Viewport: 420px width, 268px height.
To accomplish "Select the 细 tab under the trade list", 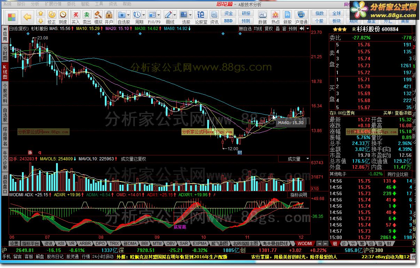I will (x=335, y=243).
